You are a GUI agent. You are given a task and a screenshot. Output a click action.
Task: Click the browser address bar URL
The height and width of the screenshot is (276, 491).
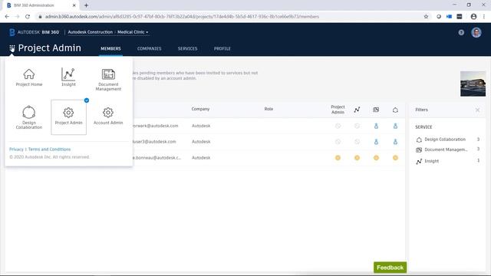pos(182,17)
